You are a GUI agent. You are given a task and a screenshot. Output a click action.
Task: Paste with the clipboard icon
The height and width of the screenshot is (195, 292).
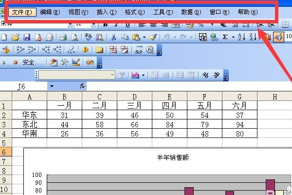[x=136, y=37]
